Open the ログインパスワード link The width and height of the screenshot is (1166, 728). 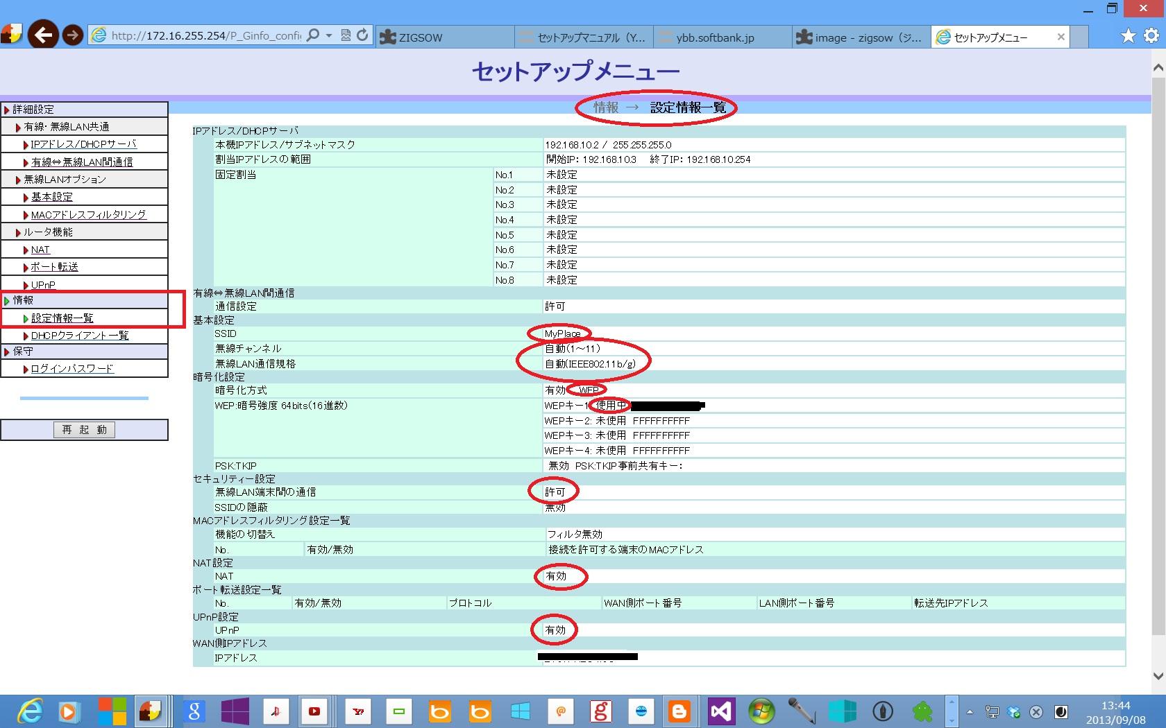point(72,369)
